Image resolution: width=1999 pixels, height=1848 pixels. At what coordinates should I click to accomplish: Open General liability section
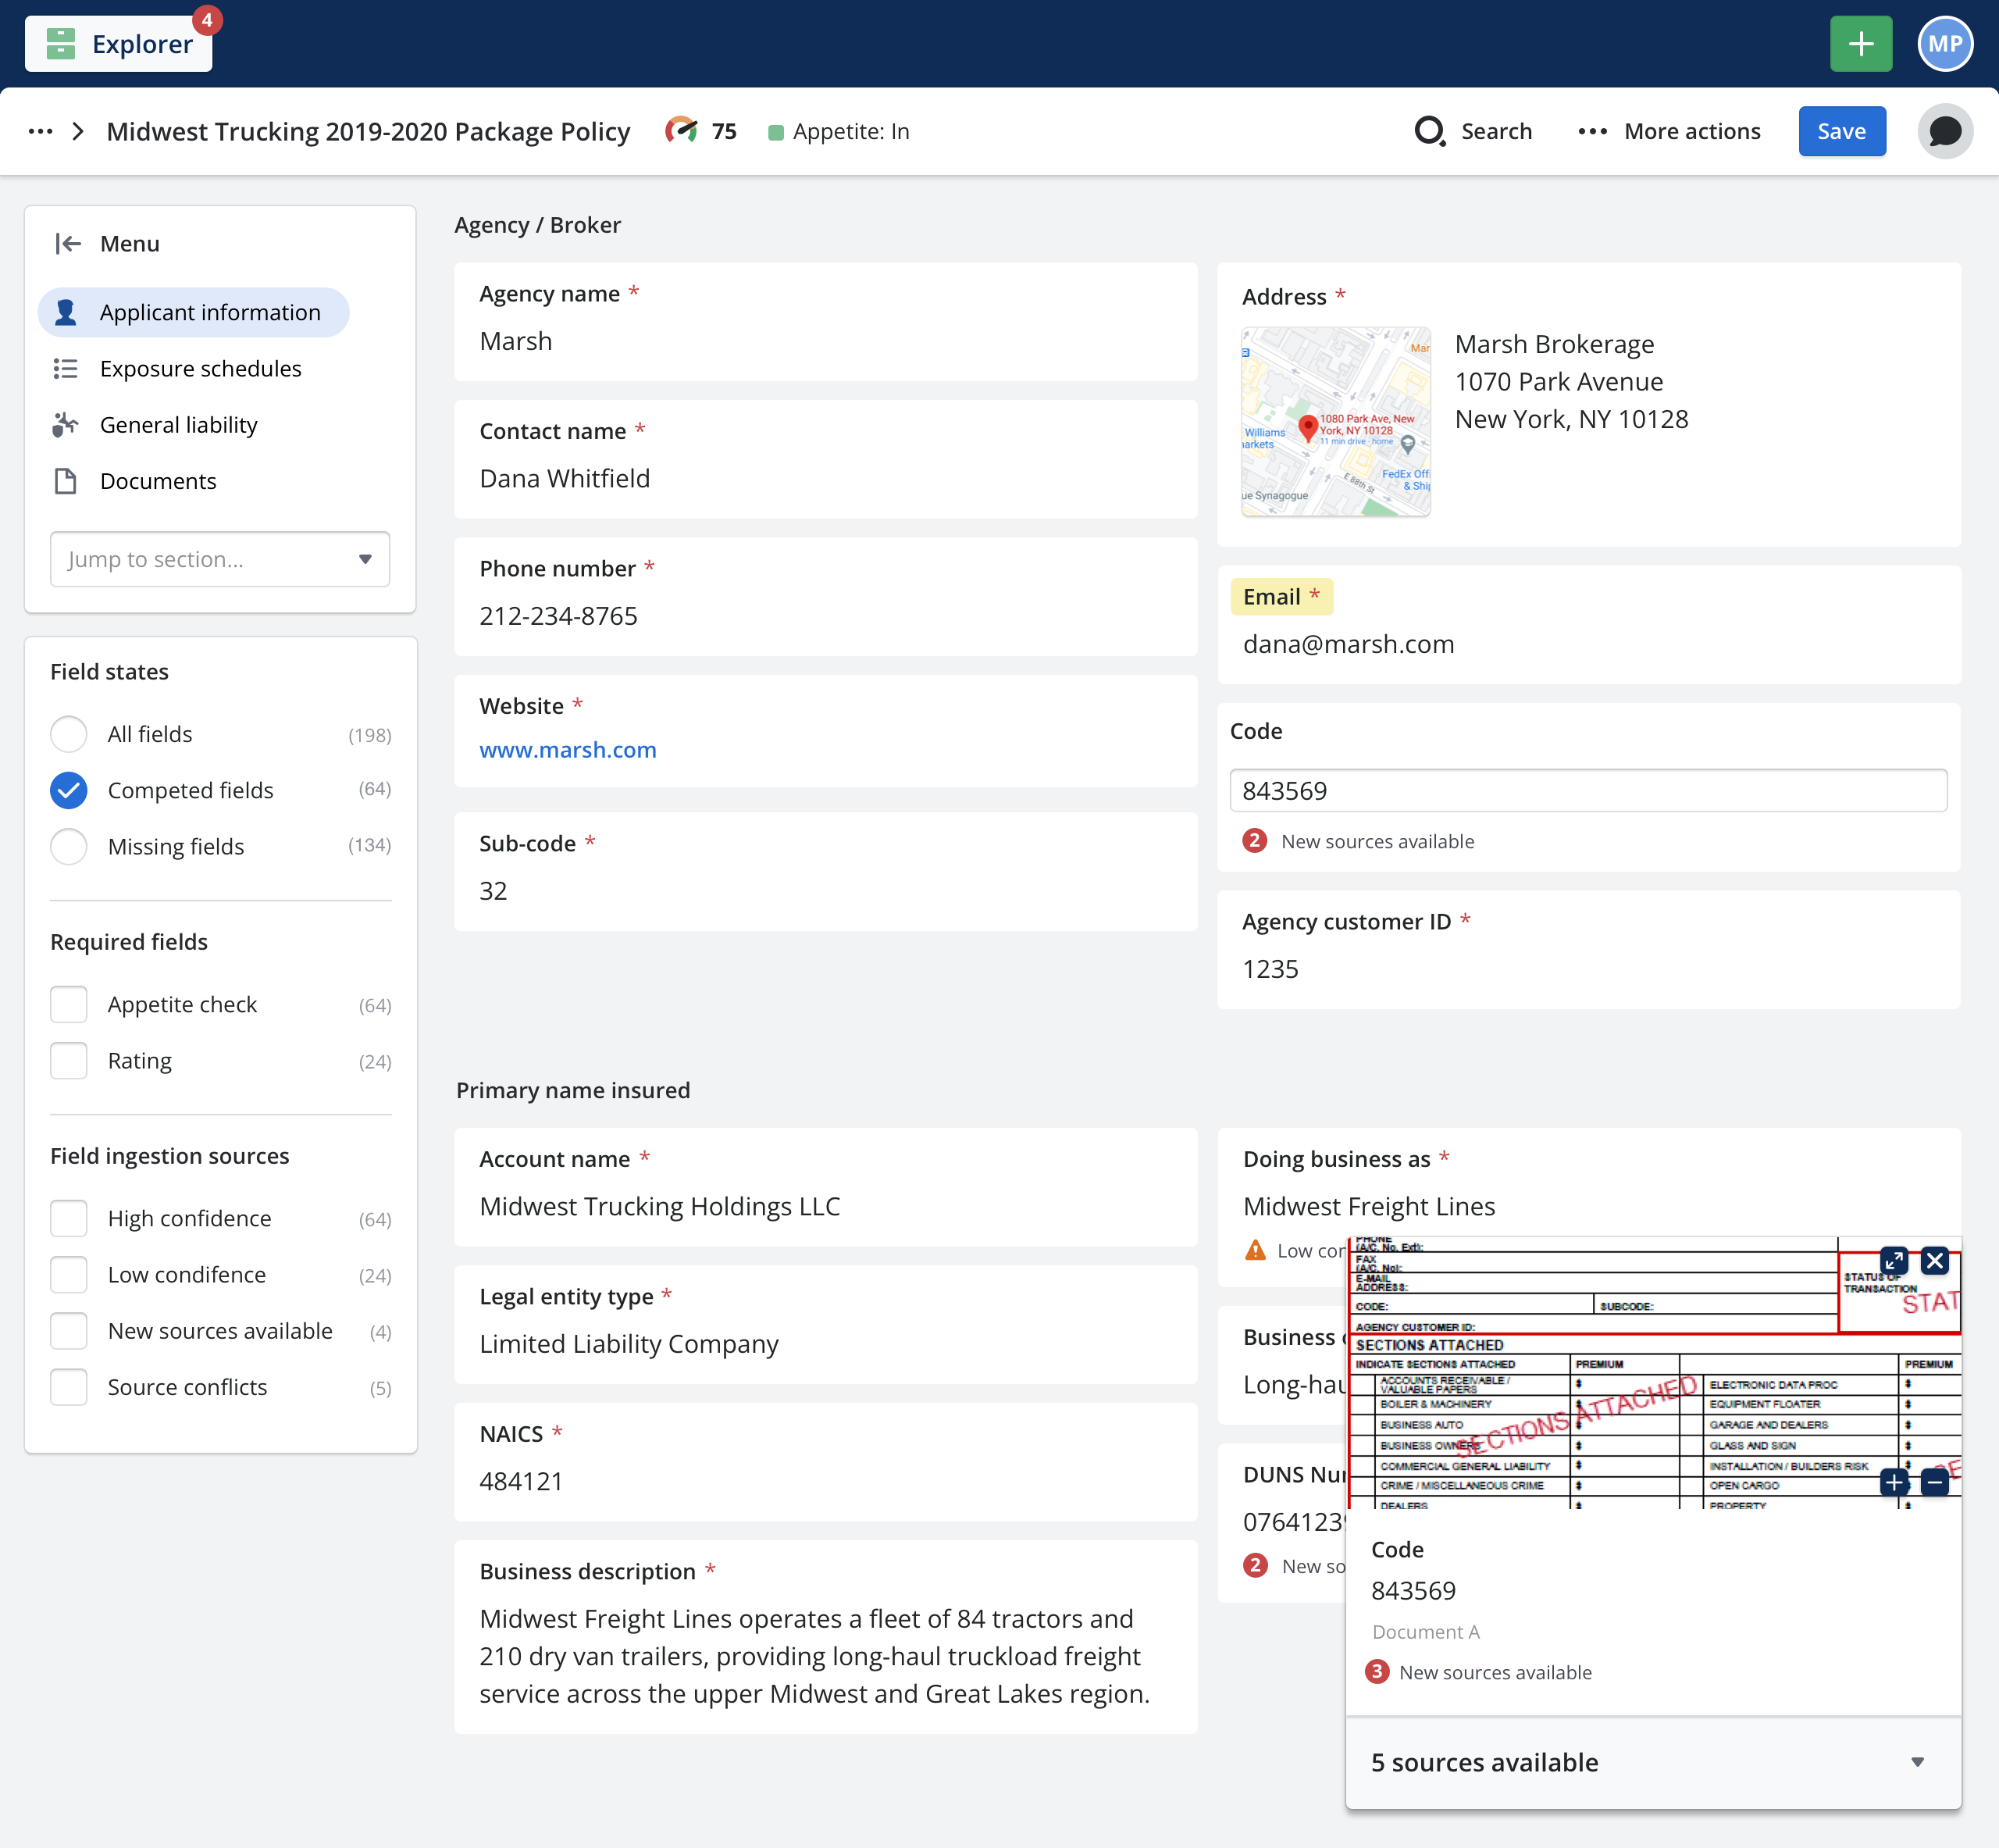(155, 424)
